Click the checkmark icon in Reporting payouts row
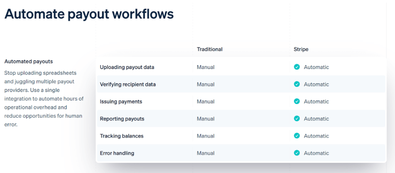This screenshot has width=395, height=173. click(x=297, y=118)
